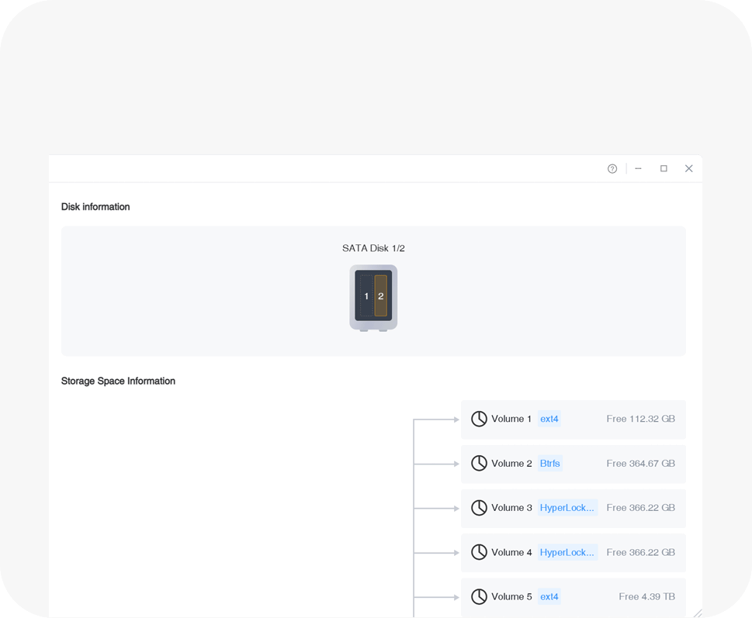Select the "Volume 3" label
This screenshot has width=752, height=618.
511,508
